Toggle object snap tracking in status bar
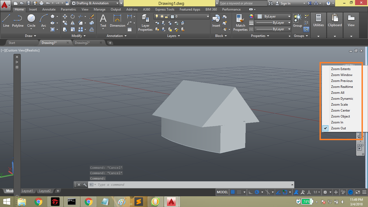The width and height of the screenshot is (368, 207). (279, 192)
